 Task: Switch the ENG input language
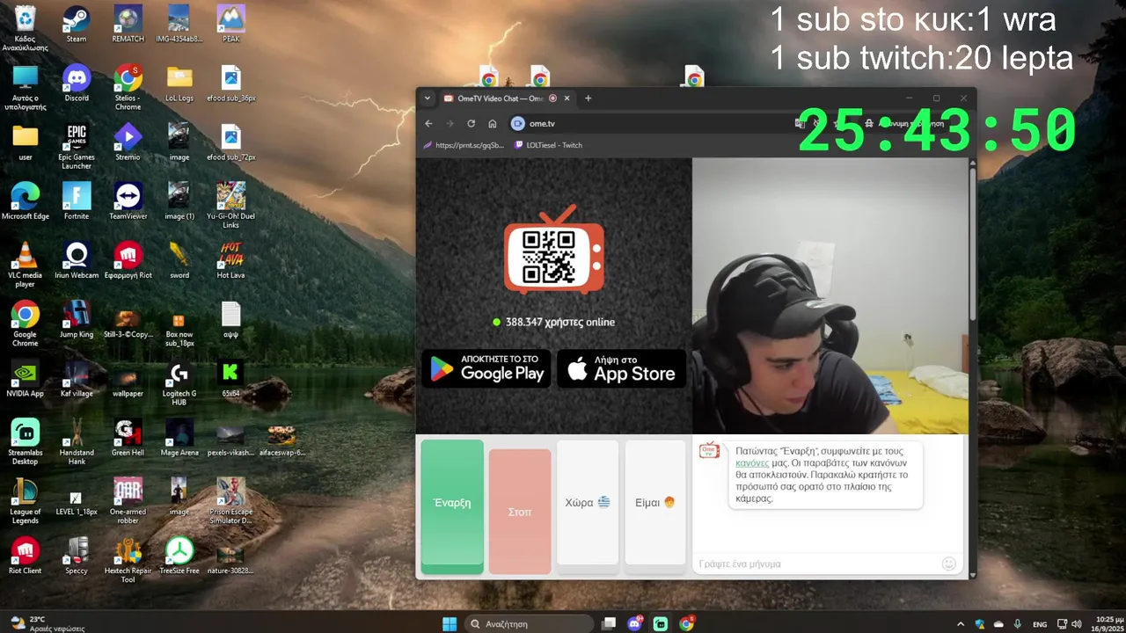coord(1040,623)
